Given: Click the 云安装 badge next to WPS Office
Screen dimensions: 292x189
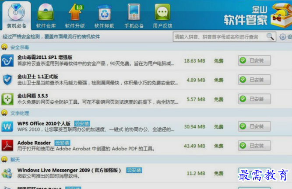Looking at the screenshot, I should [82, 123].
